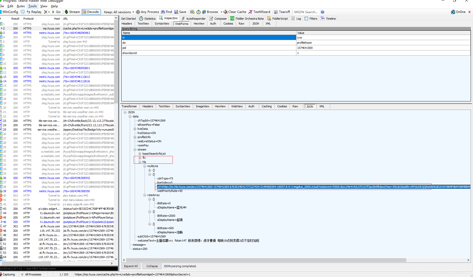Expand the flv node

(x=140, y=158)
